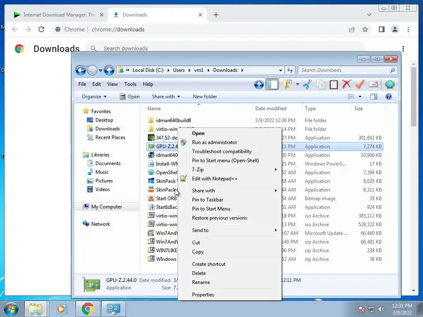
Task: Open the Share with command bar dropdown
Action: click(x=166, y=97)
